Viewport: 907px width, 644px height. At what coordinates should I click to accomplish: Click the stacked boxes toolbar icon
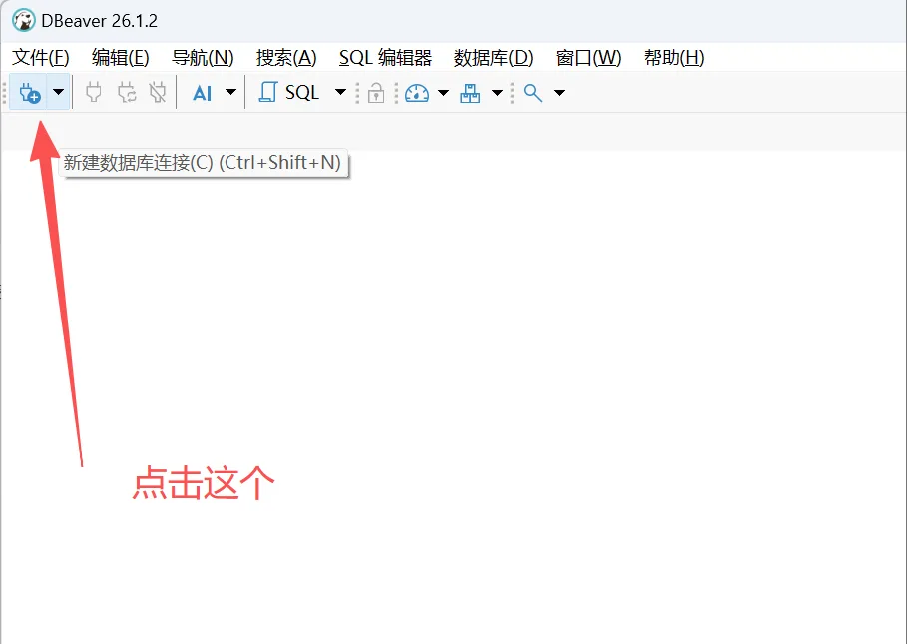pyautogui.click(x=470, y=93)
